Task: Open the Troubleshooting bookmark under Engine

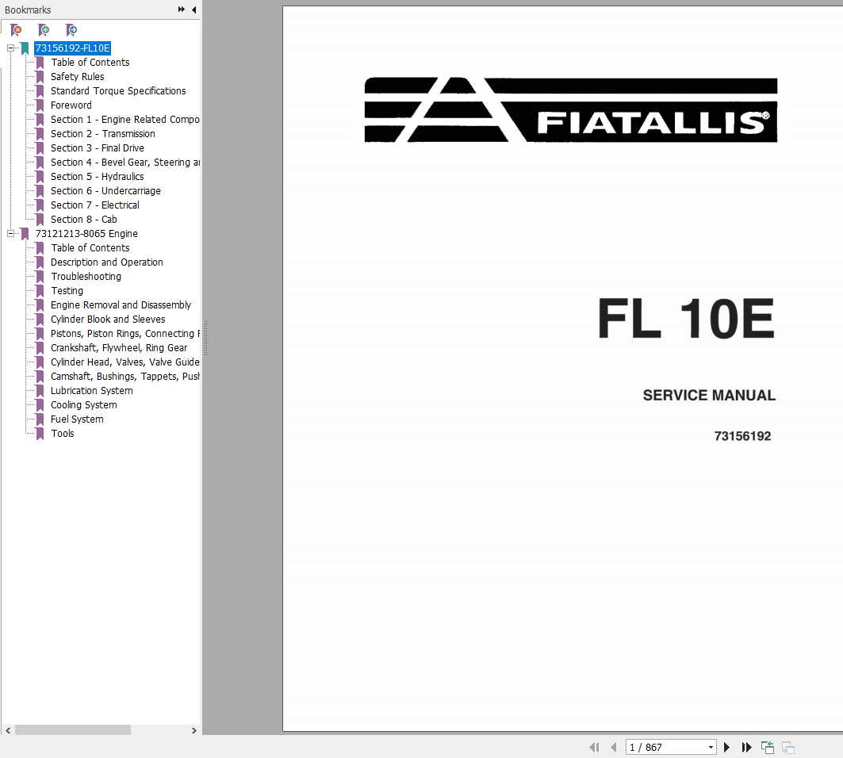Action: tap(86, 276)
